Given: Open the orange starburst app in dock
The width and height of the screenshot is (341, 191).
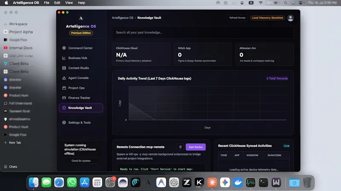Looking at the screenshot, I should click(x=212, y=182).
